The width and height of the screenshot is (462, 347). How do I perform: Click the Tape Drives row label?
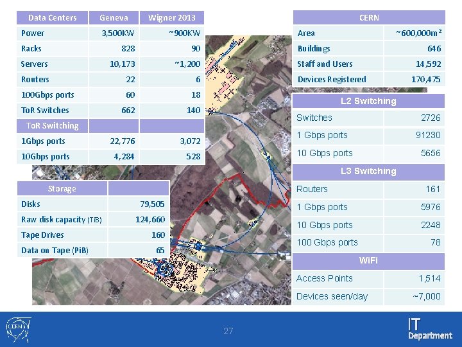tap(42, 235)
